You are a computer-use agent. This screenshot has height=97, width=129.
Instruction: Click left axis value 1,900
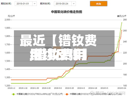pyautogui.click(x=7, y=28)
